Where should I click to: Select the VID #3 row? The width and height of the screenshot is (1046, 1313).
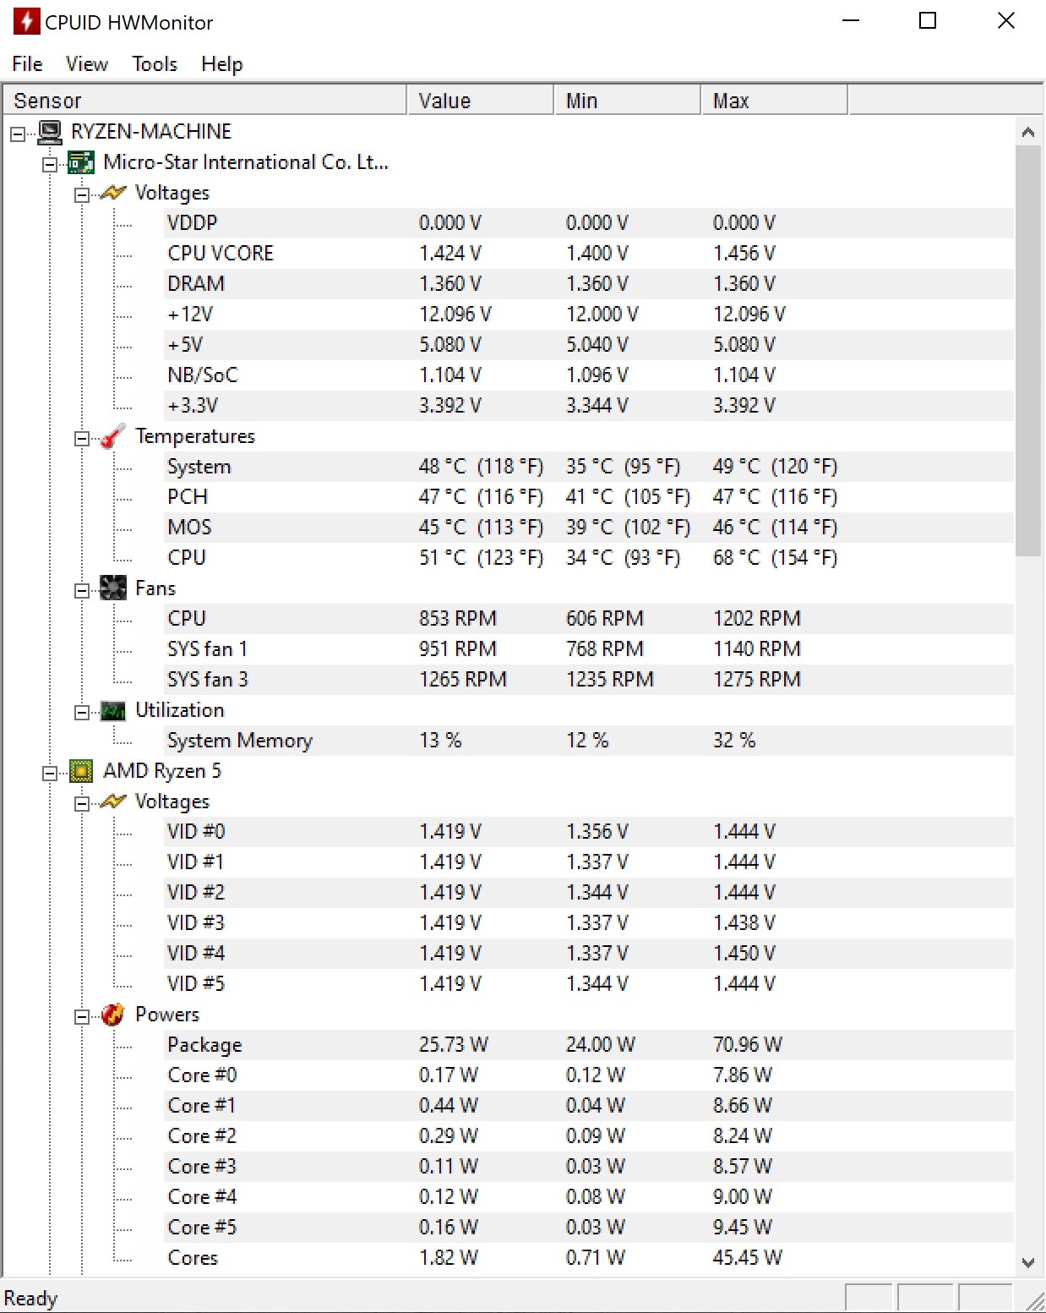click(590, 923)
